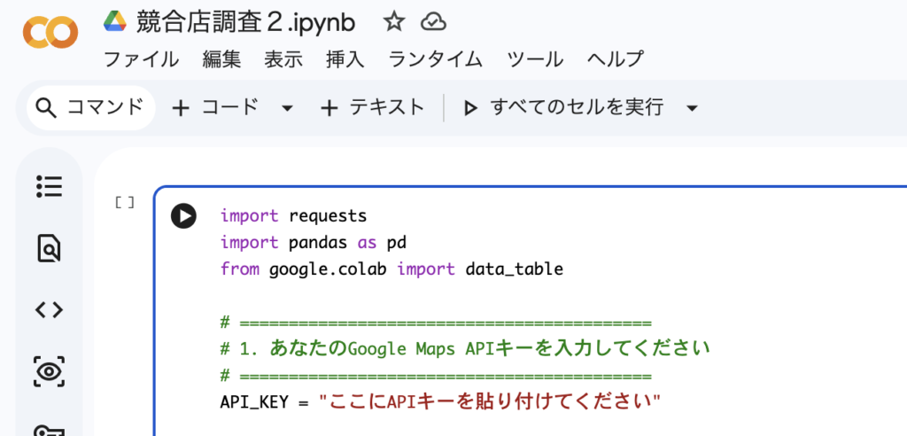Viewport: 907px width, 436px height.
Task: Open the 挿入 menu
Action: [x=345, y=59]
